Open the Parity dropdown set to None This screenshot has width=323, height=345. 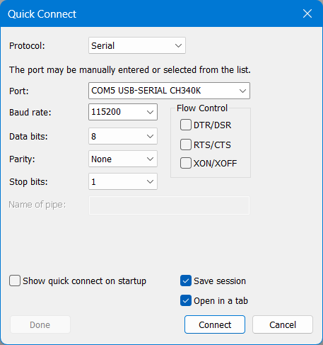pos(123,159)
